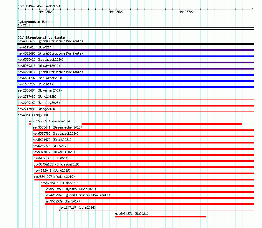Select nsv4392042 (Wong2019) label

click(52, 170)
